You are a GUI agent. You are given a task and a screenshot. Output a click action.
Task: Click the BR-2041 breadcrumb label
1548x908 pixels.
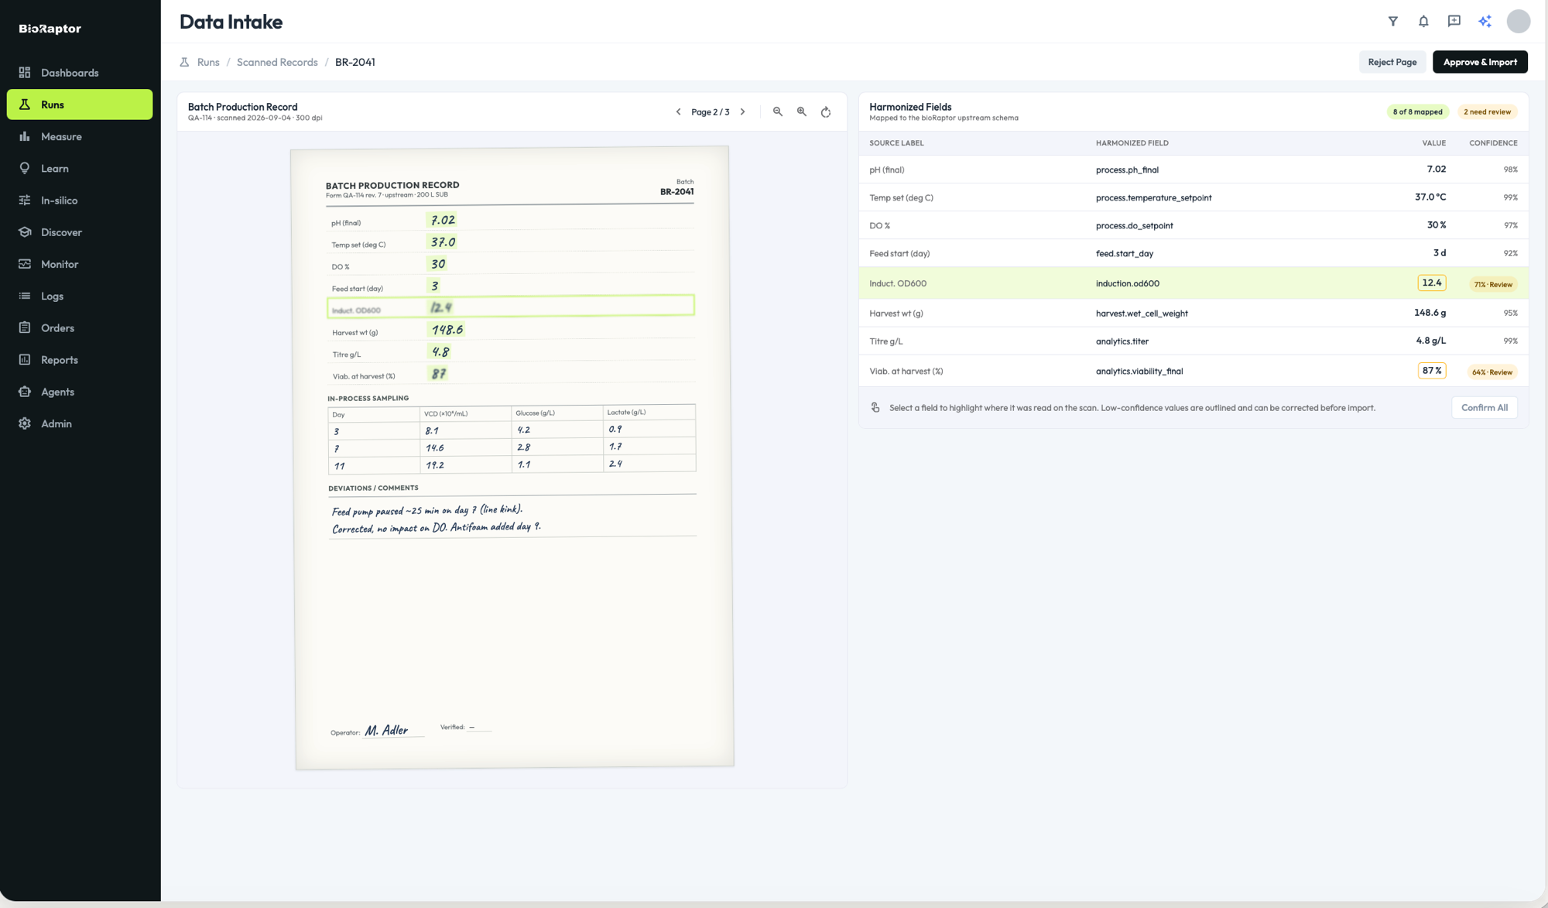(354, 62)
